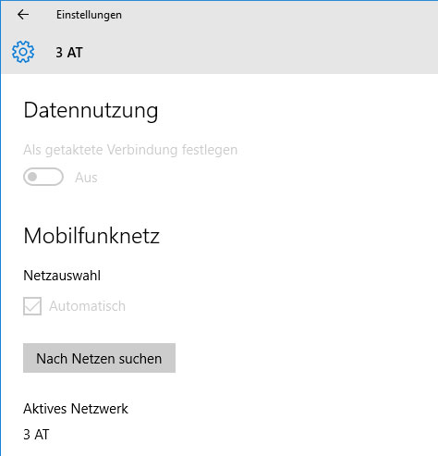Click the Aktives Netzwerk label

[76, 409]
